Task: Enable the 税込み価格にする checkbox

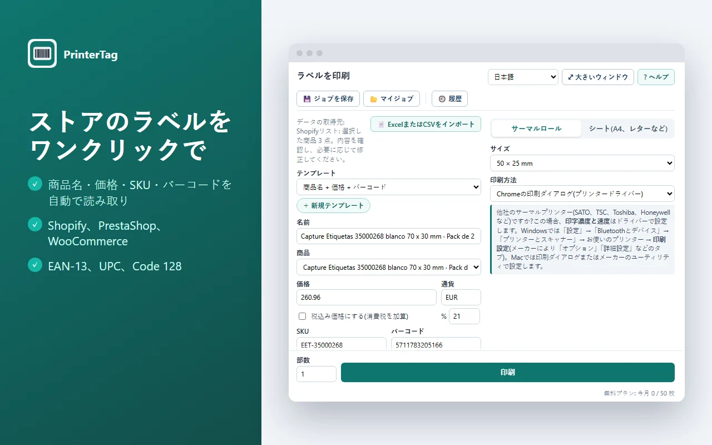Action: [303, 317]
